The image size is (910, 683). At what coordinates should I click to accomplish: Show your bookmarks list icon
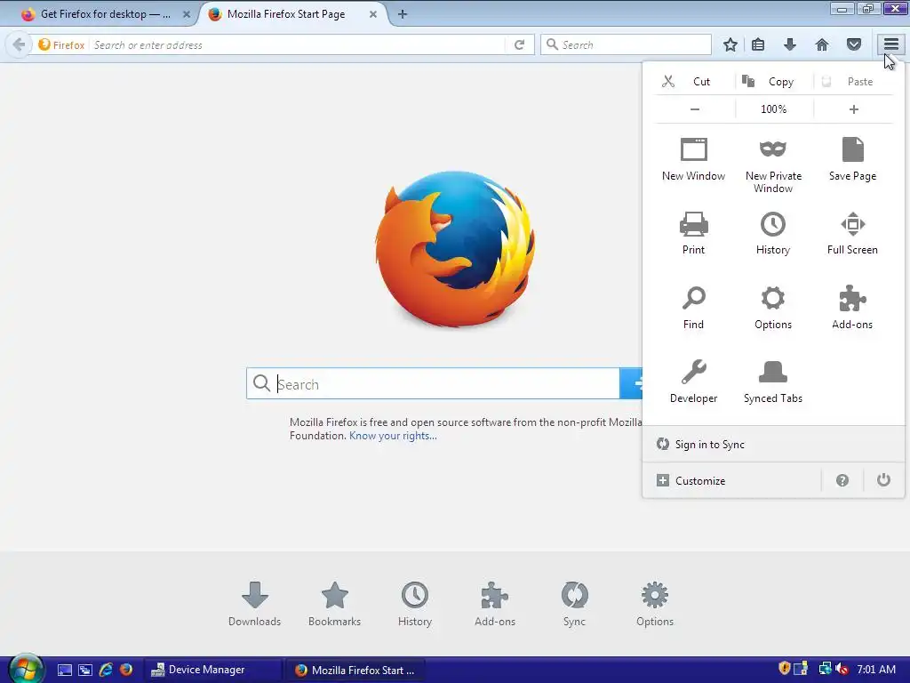[x=758, y=44]
